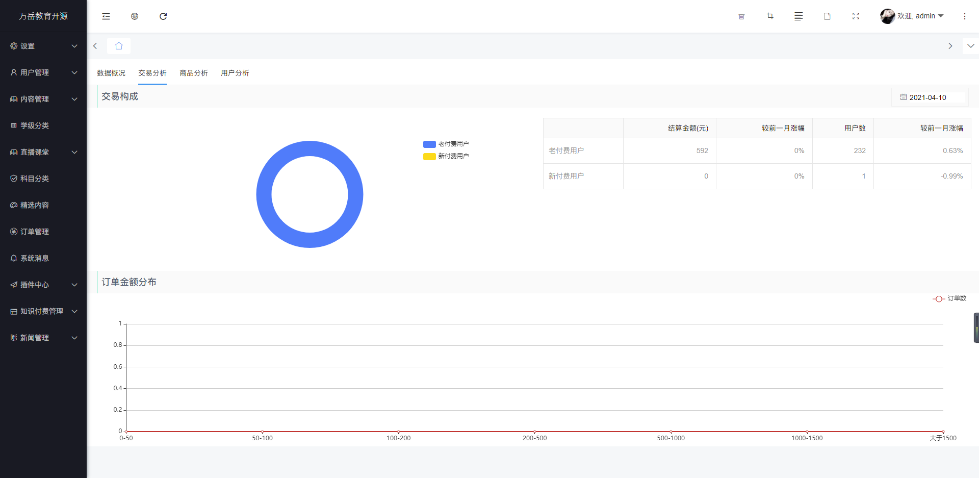Open the note page icon

click(x=827, y=16)
